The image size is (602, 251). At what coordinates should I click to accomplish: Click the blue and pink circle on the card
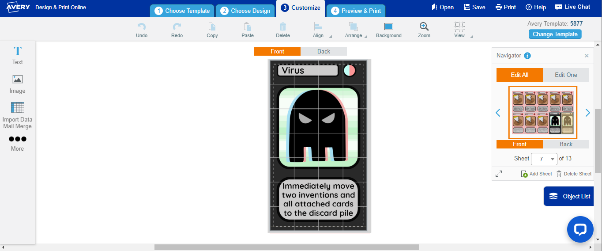click(350, 71)
